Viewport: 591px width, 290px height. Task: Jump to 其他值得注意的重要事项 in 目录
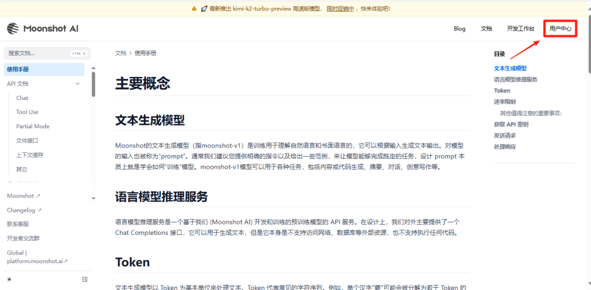[x=531, y=113]
